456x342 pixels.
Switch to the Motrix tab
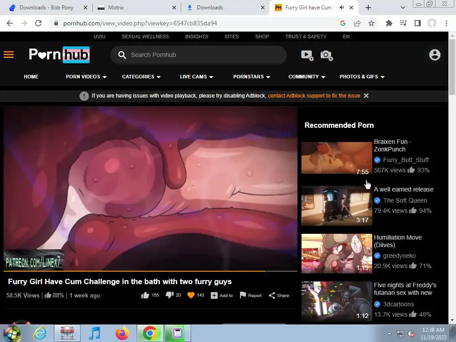[137, 8]
